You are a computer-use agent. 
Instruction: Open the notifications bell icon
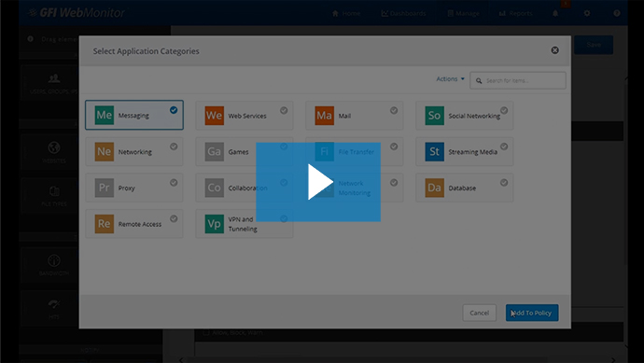[x=555, y=13]
